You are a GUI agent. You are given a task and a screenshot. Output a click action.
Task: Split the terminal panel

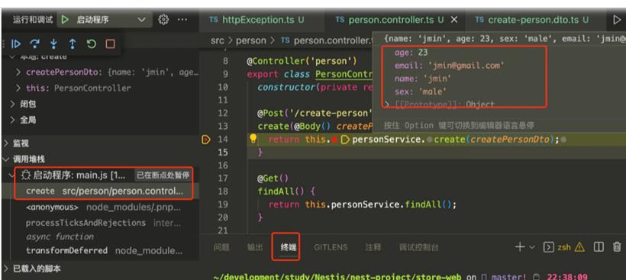(x=599, y=247)
